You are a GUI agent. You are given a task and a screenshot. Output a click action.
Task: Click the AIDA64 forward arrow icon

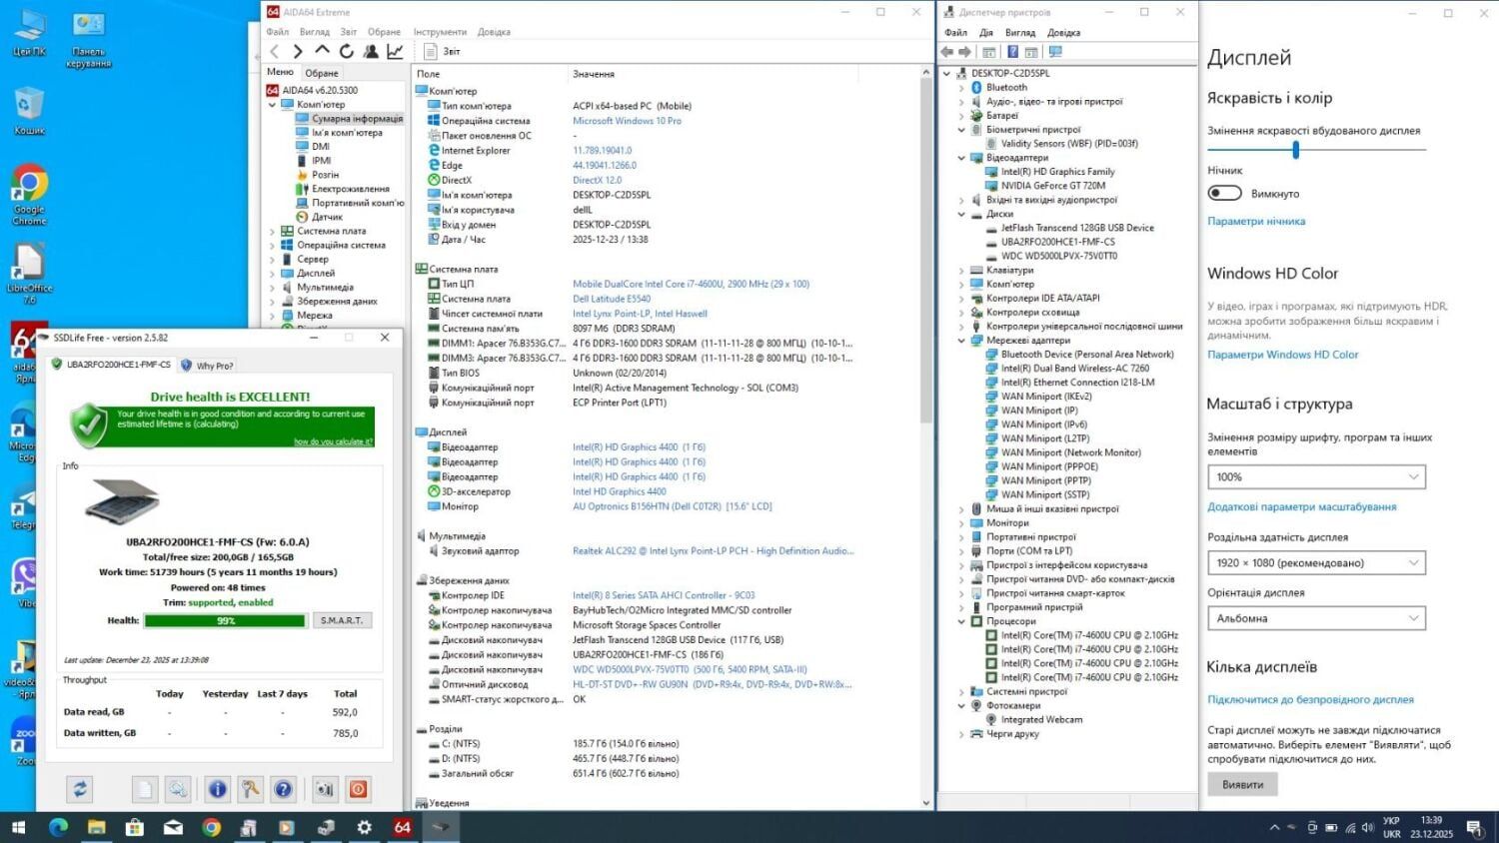click(x=298, y=51)
